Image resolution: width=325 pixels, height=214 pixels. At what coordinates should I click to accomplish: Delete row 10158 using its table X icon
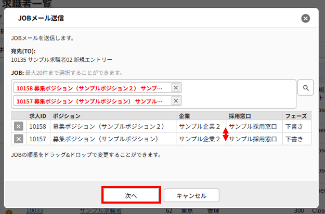[x=18, y=126]
